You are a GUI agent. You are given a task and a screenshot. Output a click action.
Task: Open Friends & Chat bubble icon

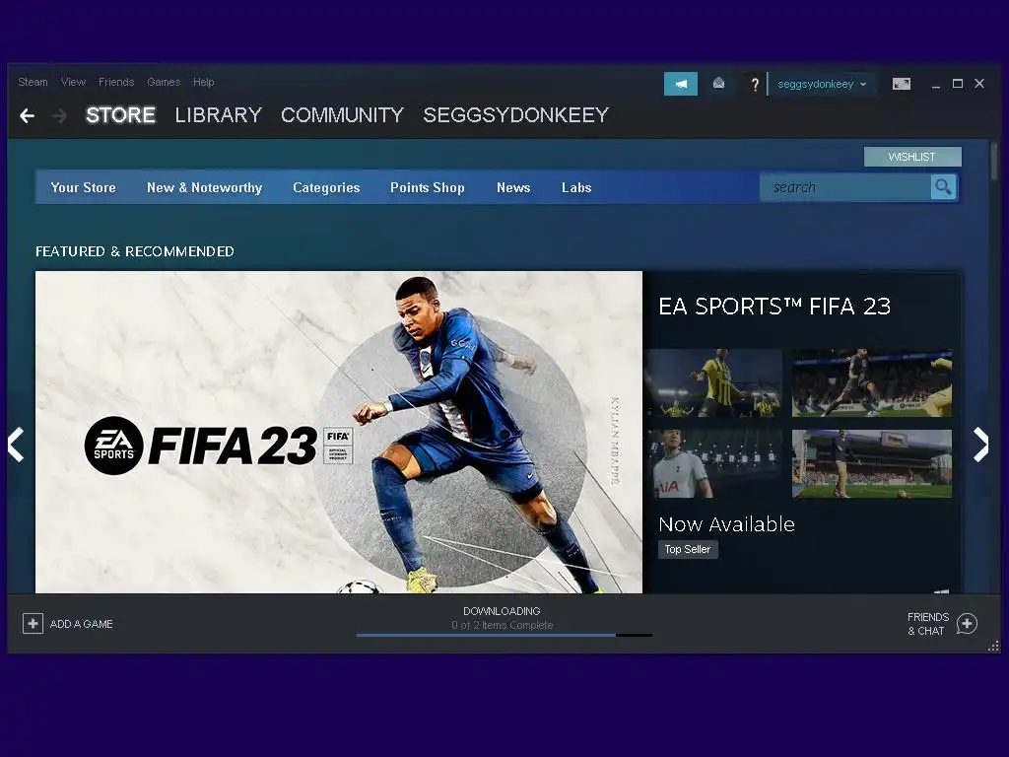[967, 623]
